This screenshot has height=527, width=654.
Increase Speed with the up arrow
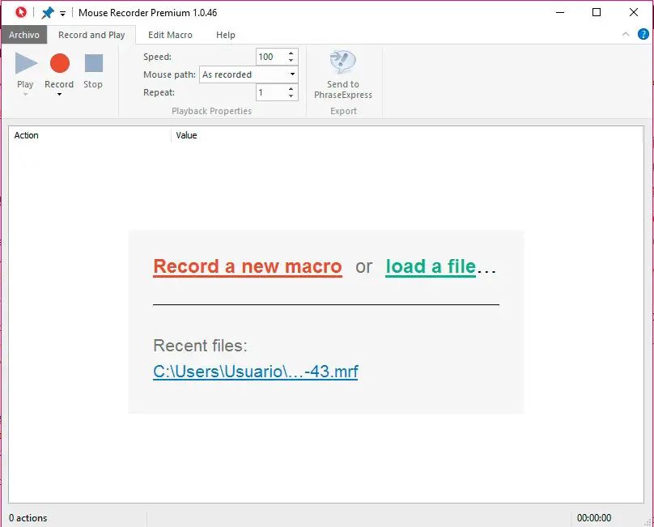point(291,53)
